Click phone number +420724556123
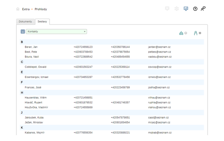 click(x=83, y=47)
